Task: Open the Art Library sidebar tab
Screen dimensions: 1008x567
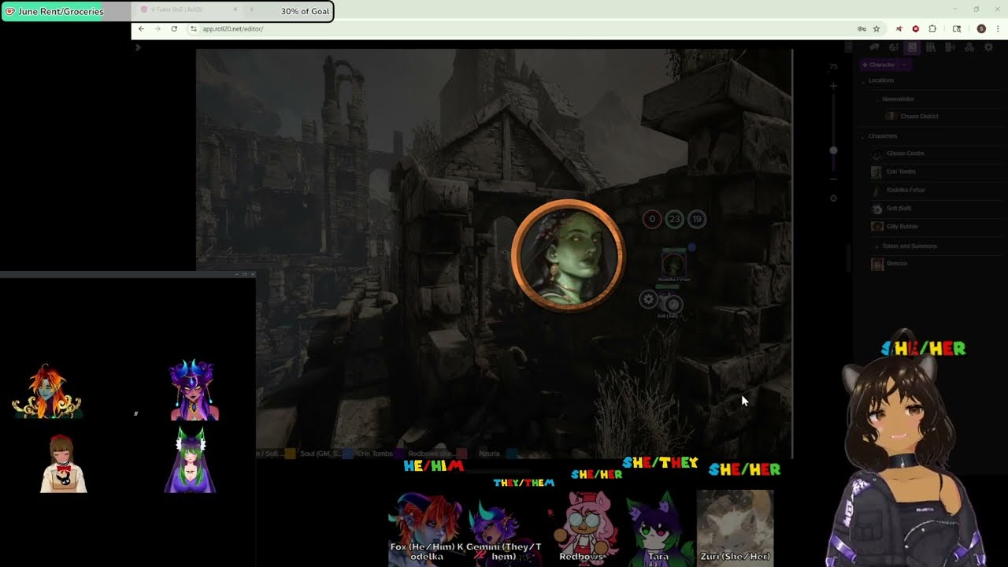Action: pos(893,48)
